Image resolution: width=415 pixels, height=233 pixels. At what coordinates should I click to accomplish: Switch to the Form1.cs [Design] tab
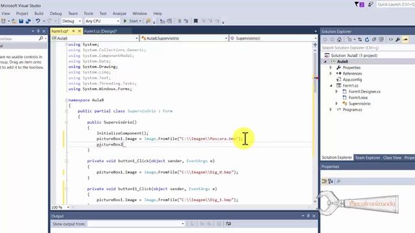(x=101, y=31)
